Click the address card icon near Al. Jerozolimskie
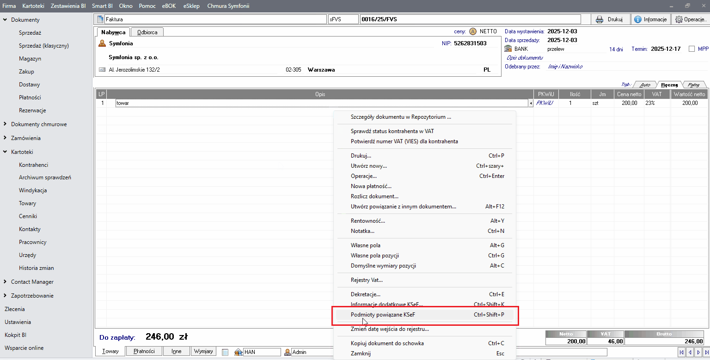The width and height of the screenshot is (710, 360). pos(102,70)
